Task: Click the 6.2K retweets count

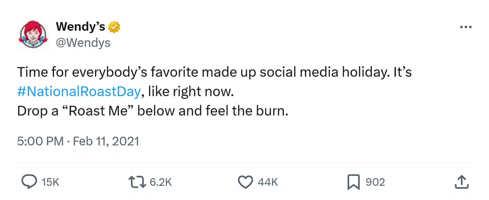Action: [160, 182]
